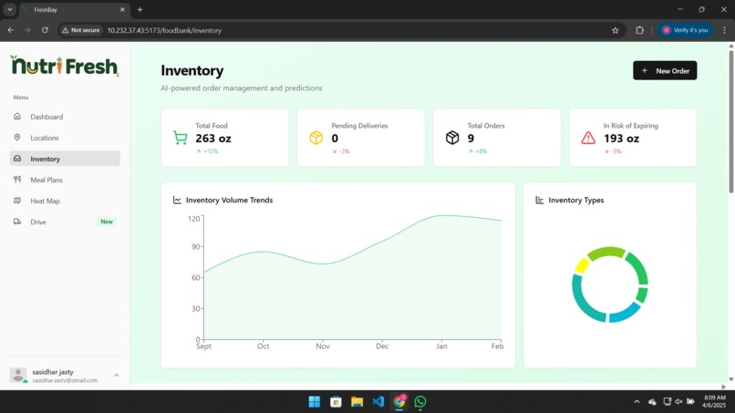Click the Total Orders value 9

[471, 139]
